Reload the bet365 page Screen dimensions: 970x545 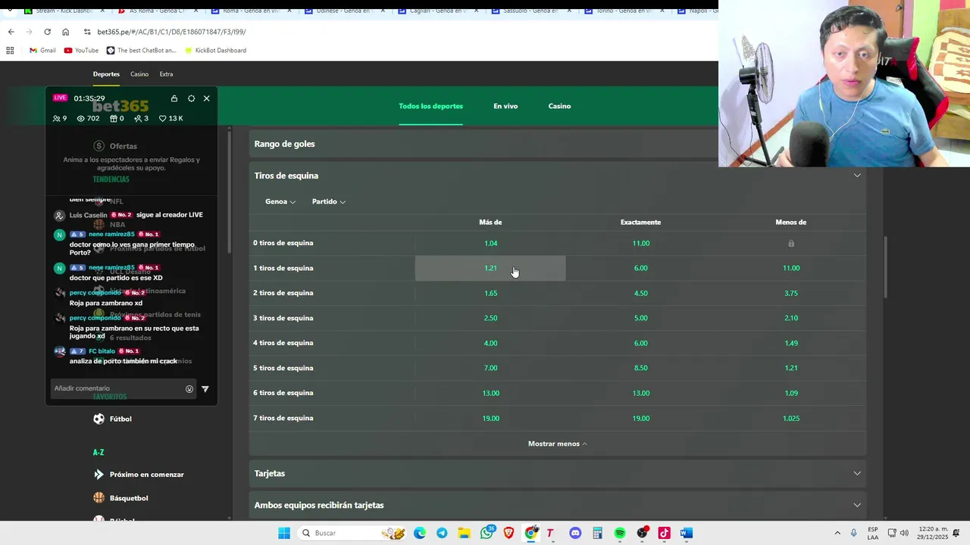pos(47,32)
